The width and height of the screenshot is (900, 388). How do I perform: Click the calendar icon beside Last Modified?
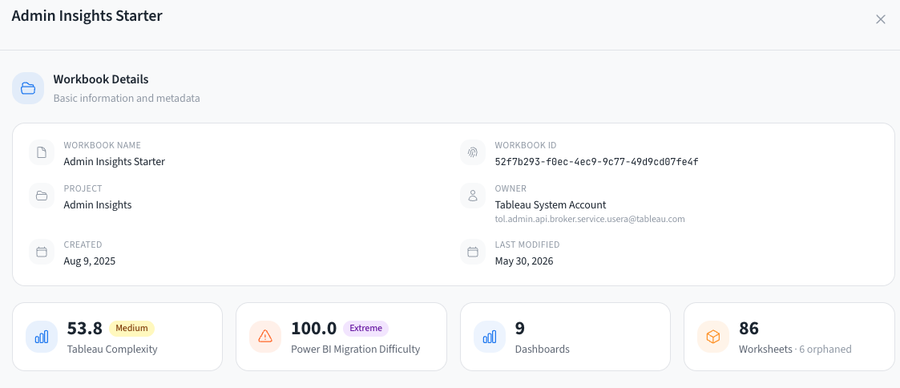[x=473, y=252]
